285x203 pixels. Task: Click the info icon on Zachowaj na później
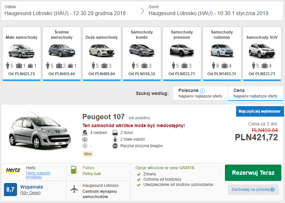click(272, 190)
